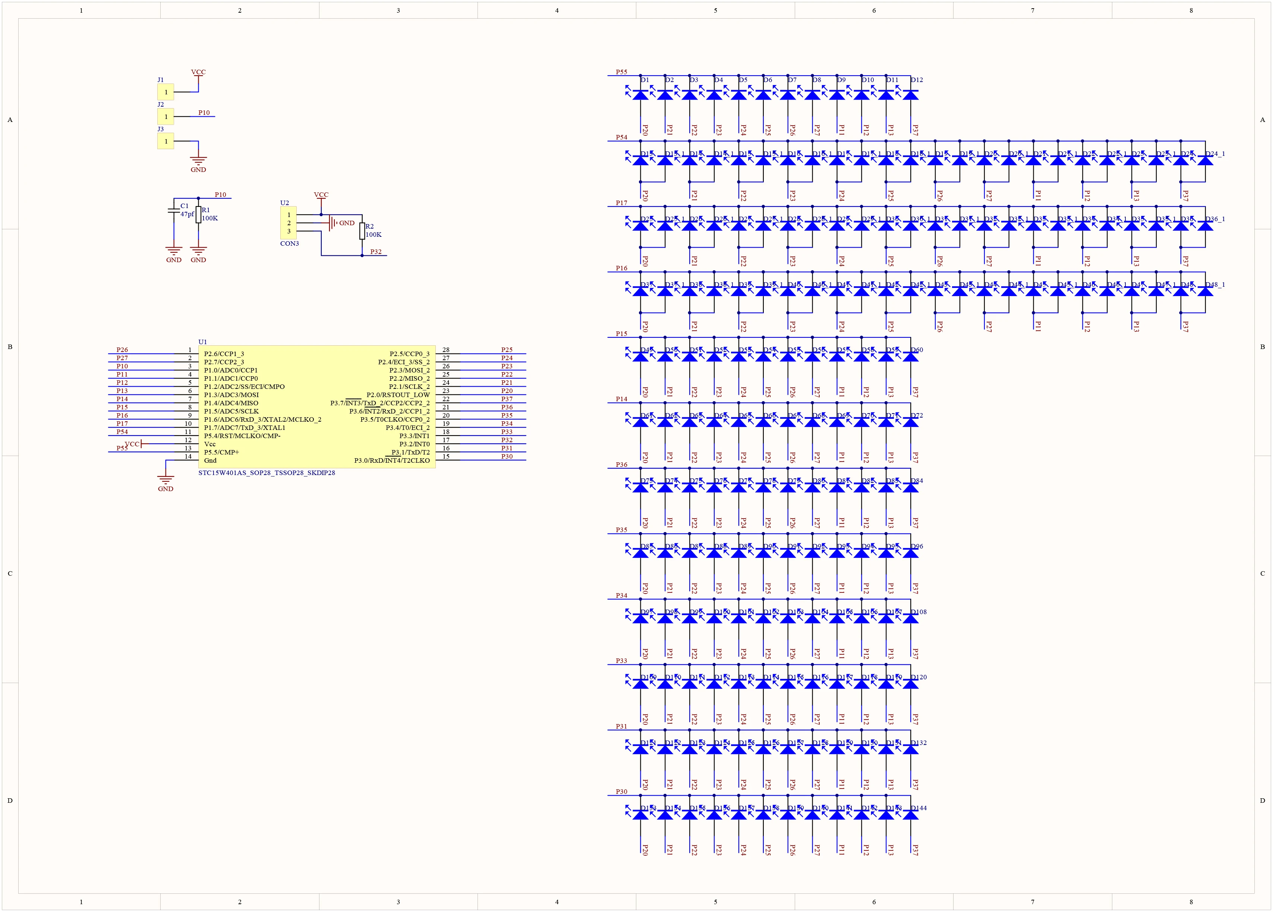
Task: Click the GND symbol below U1
Action: coord(166,481)
